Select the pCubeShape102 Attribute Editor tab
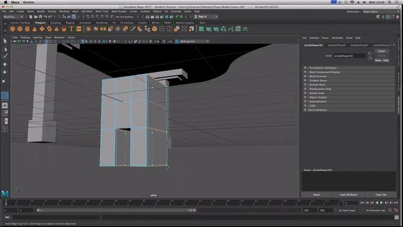 pos(314,45)
